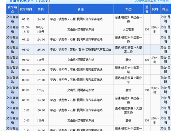
Task: Click the 终点 column header
Action: tap(166, 9)
